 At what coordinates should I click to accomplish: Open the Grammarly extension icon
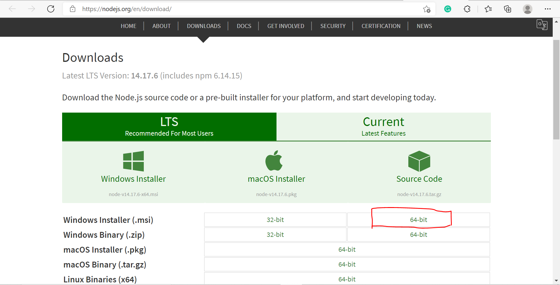point(448,9)
